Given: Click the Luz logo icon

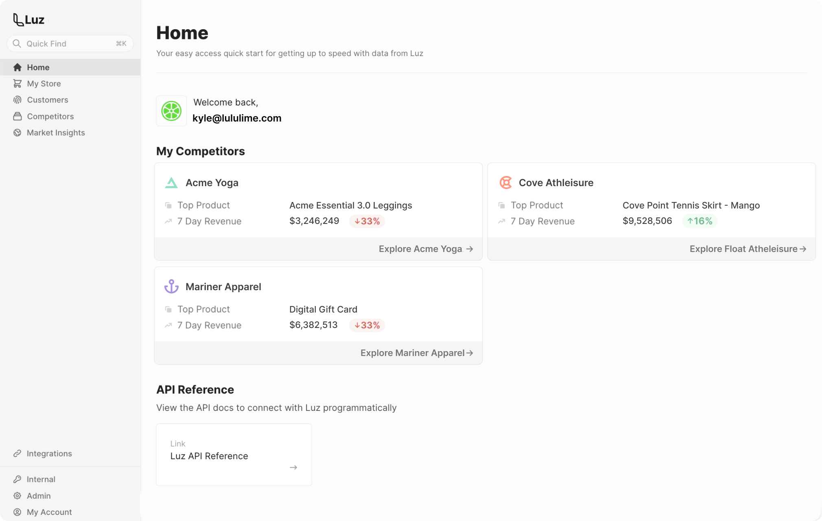Looking at the screenshot, I should click(18, 20).
